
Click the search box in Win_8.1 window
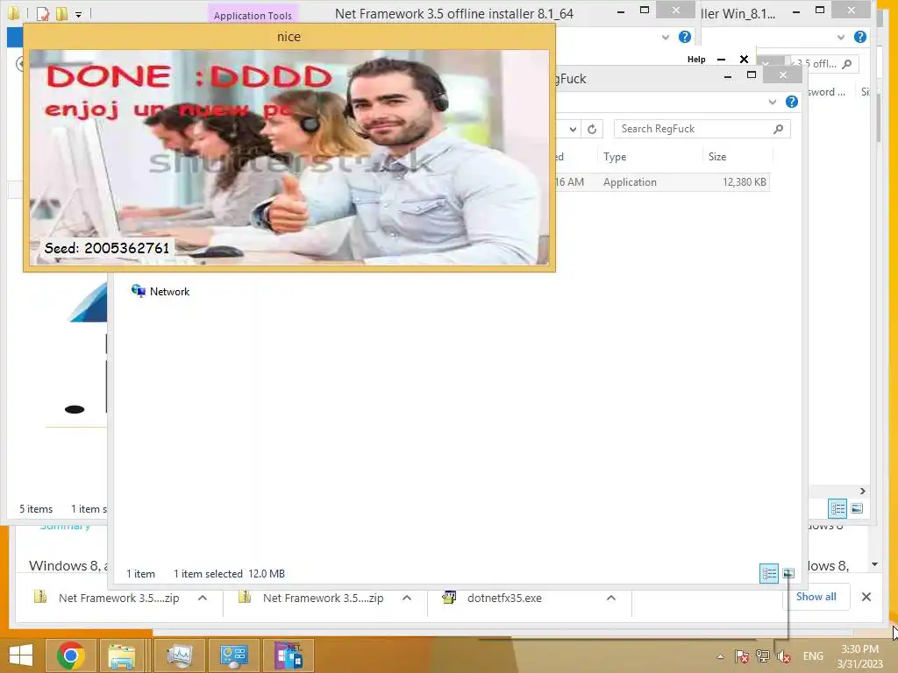point(824,63)
